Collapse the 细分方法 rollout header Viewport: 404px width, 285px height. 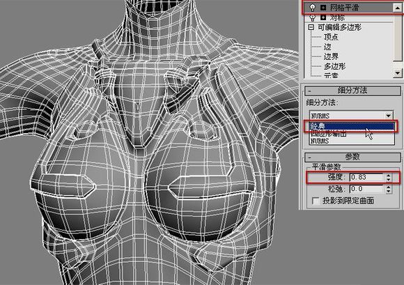click(352, 91)
